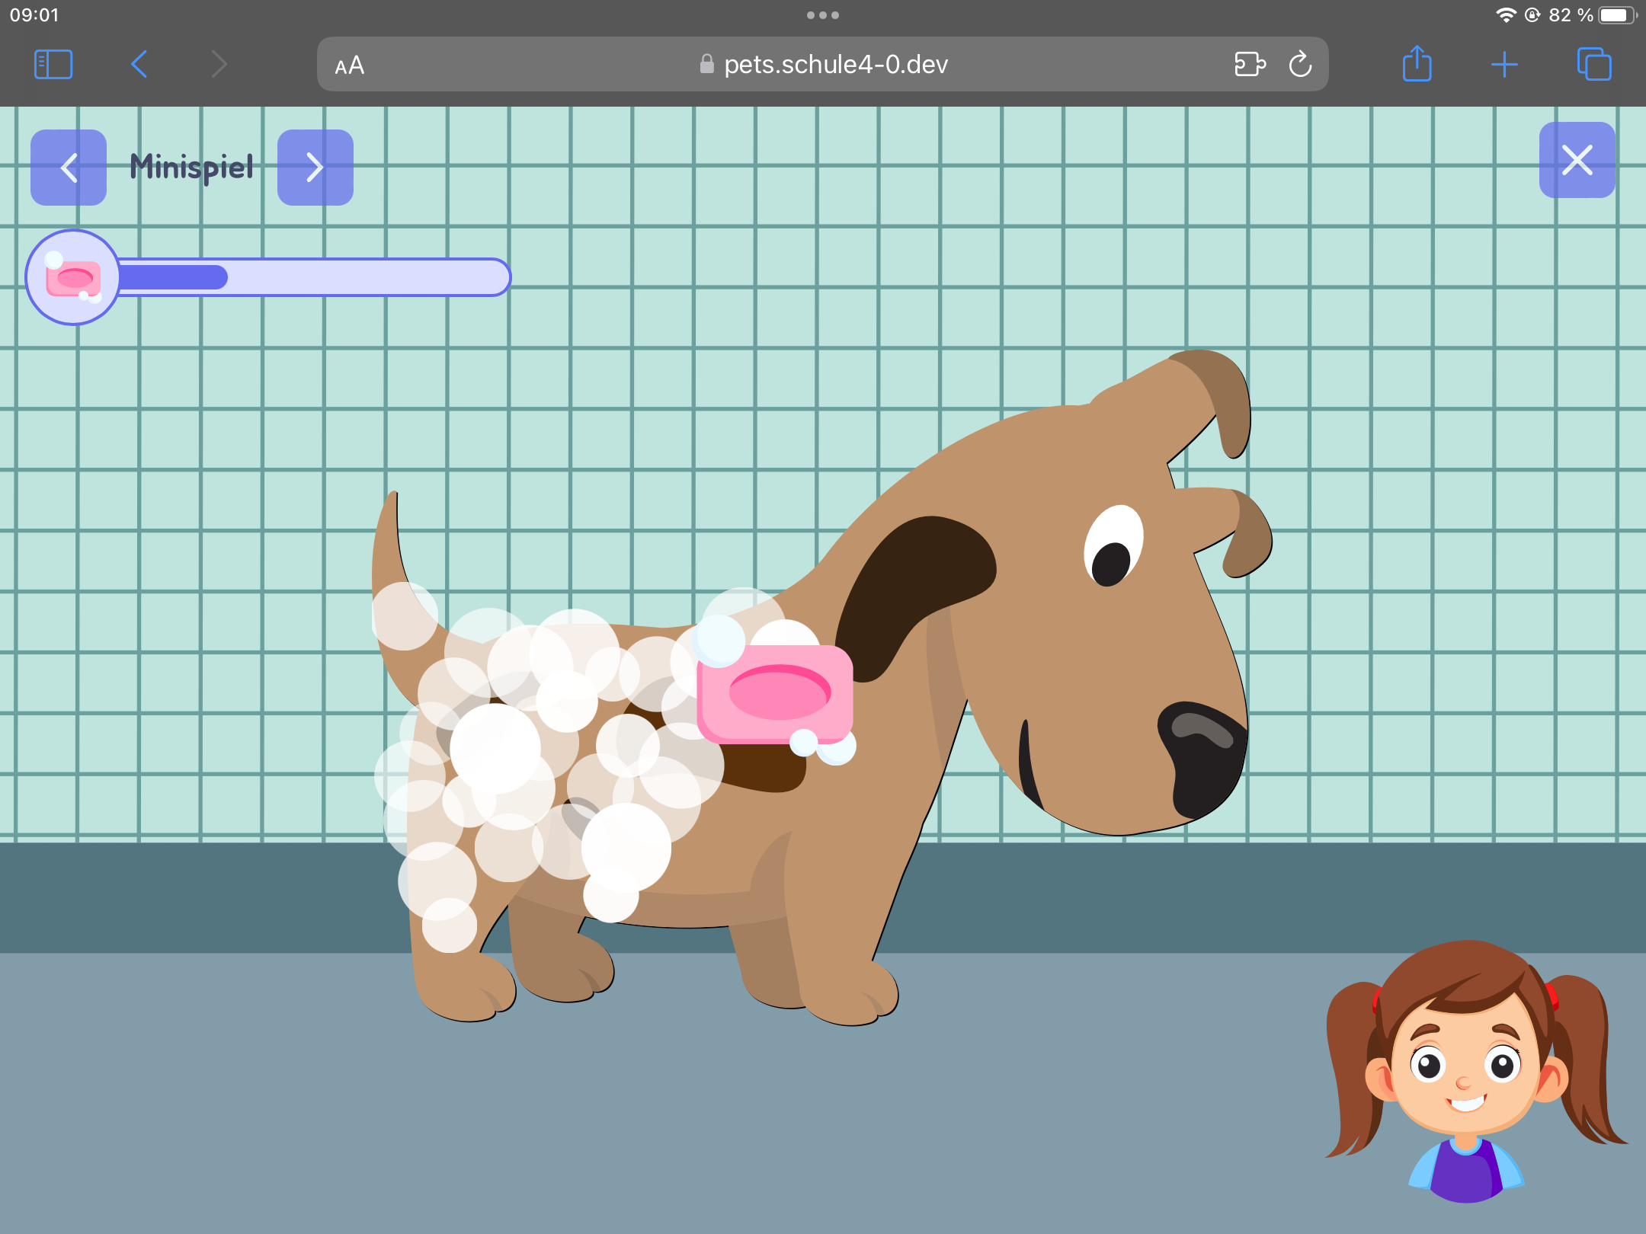Reload the page with the refresh icon
1646x1234 pixels.
pos(1300,65)
